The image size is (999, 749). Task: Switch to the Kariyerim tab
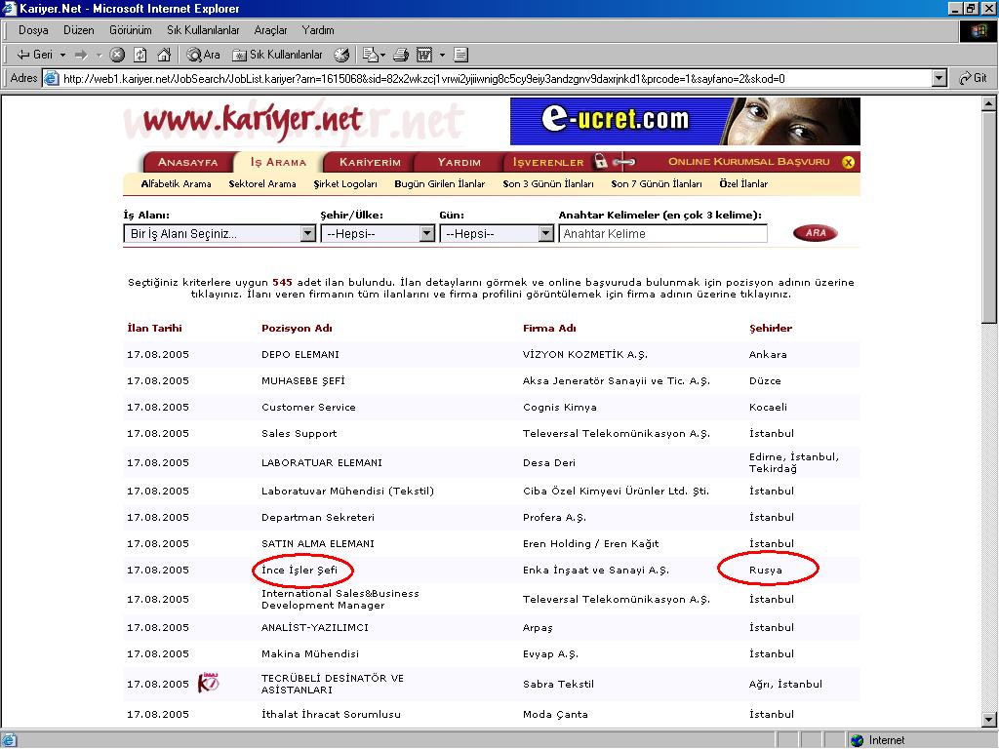click(x=370, y=162)
